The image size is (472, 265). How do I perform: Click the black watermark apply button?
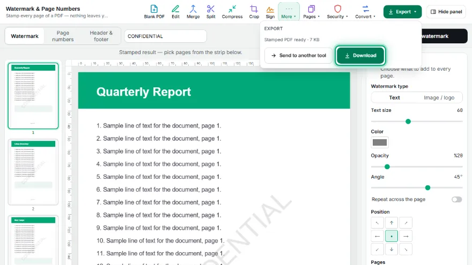pos(444,36)
